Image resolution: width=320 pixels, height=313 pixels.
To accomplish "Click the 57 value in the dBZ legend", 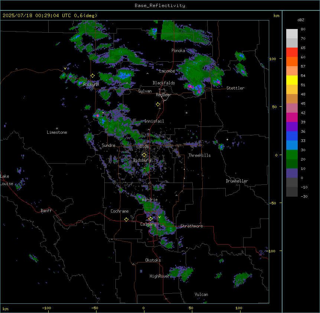I will (x=303, y=67).
